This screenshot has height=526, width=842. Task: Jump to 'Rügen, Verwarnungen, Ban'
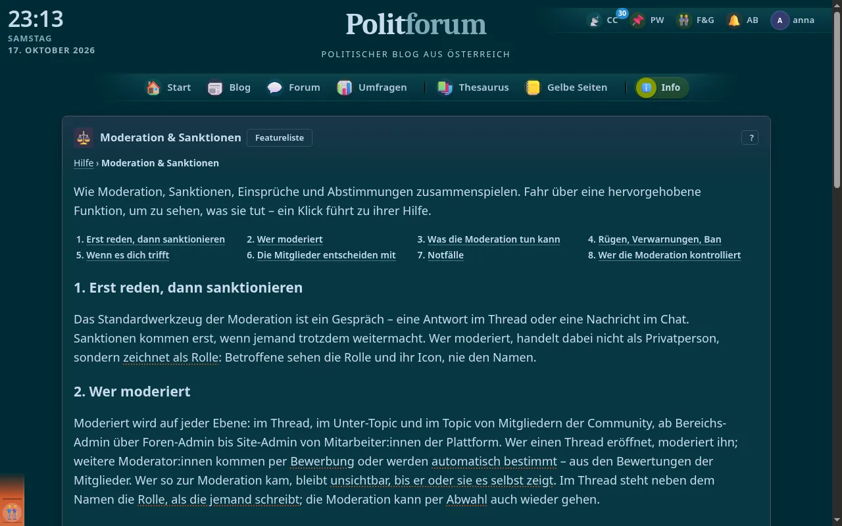pos(659,239)
